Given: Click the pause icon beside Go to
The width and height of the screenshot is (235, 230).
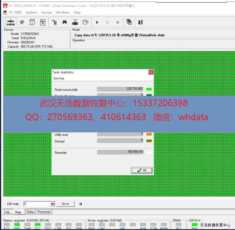Looking at the screenshot, I should [81, 204].
